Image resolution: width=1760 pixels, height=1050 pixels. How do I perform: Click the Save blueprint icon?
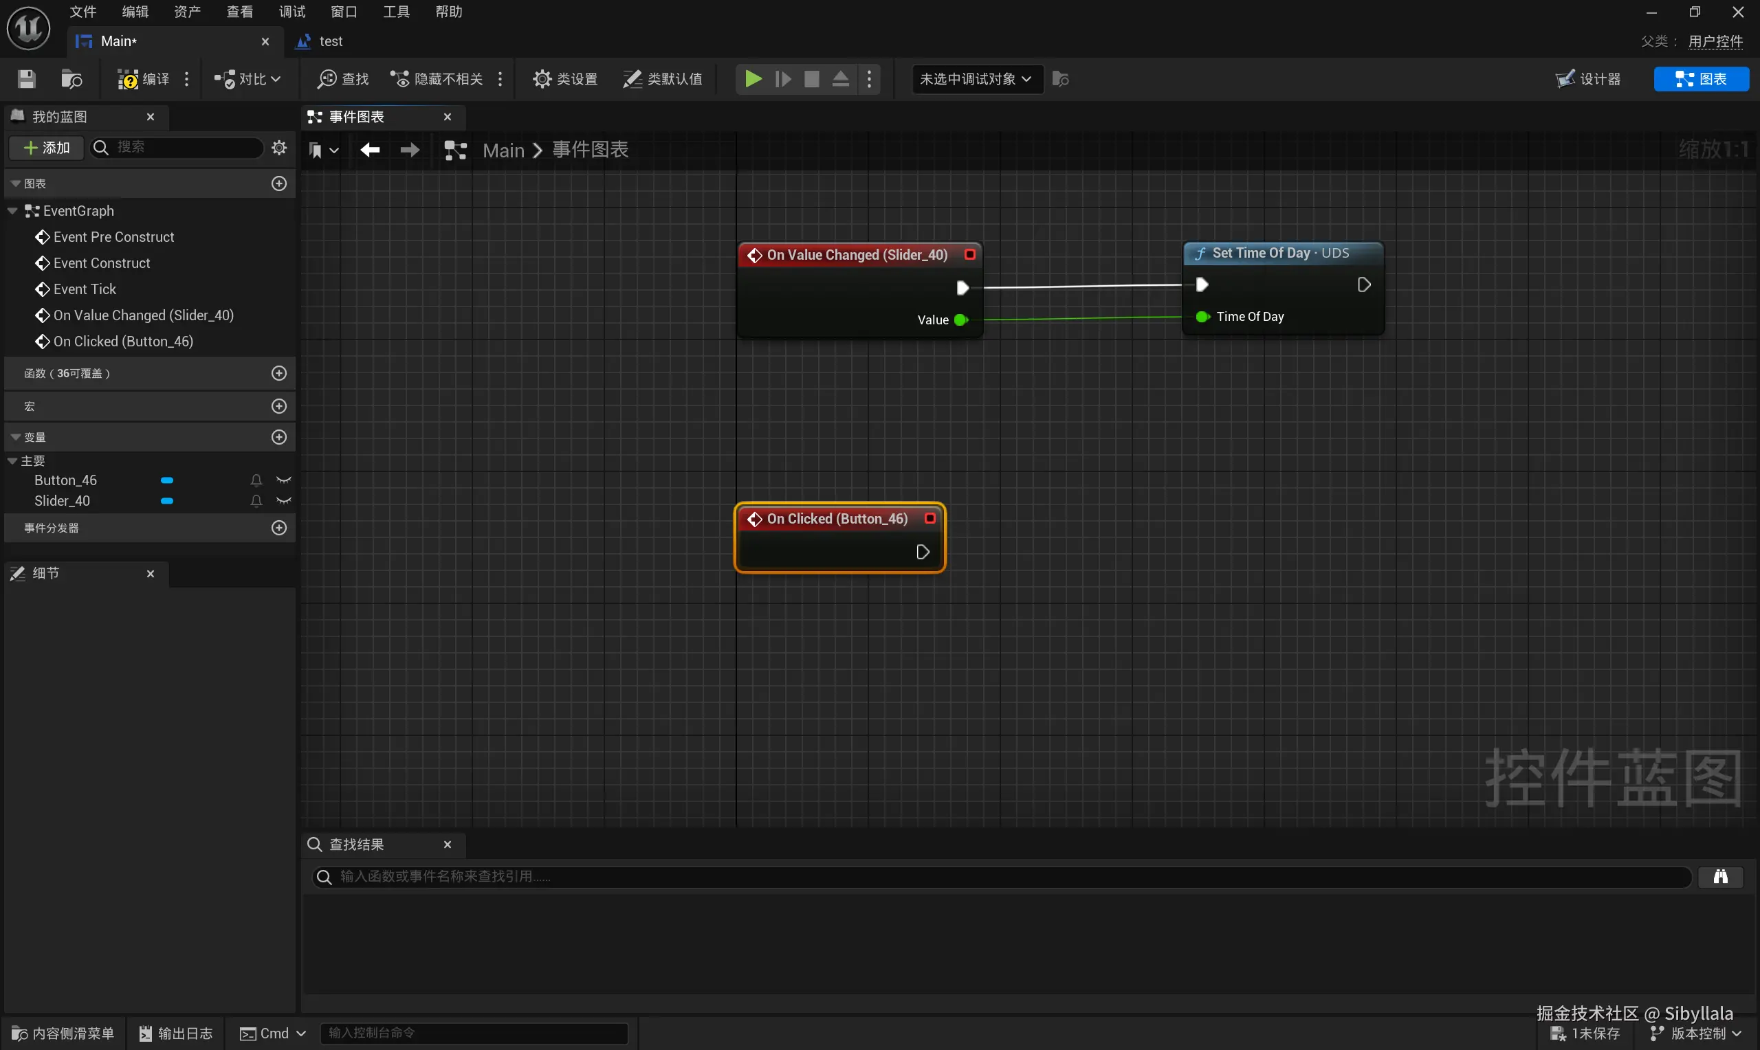click(26, 78)
